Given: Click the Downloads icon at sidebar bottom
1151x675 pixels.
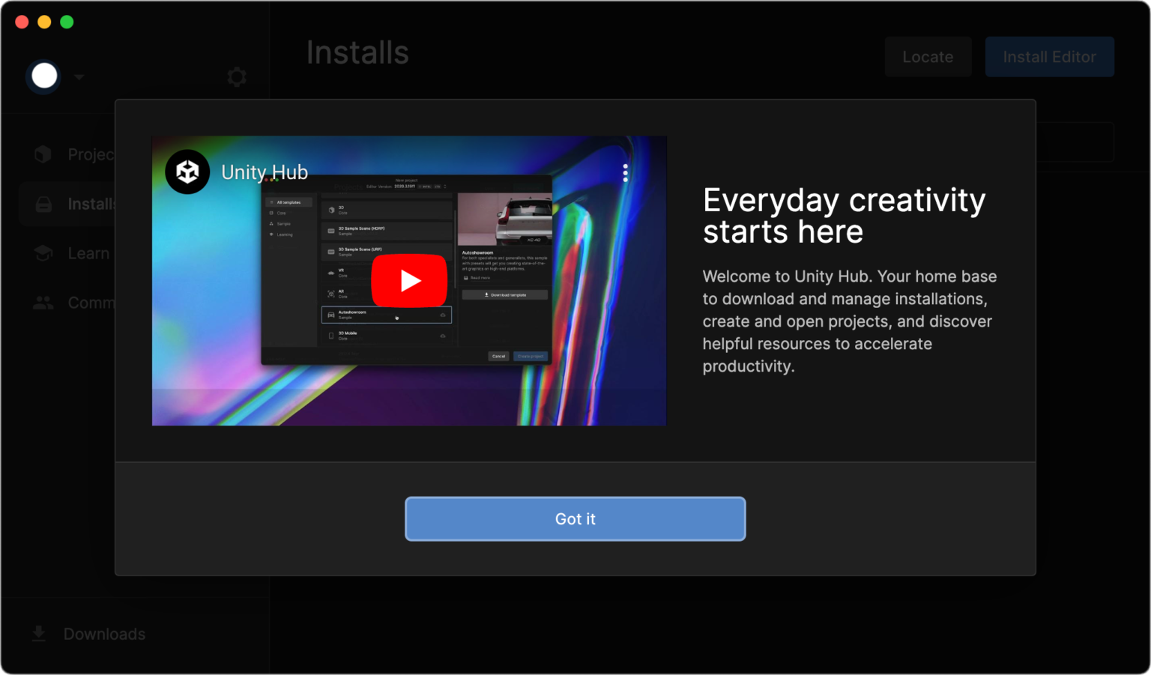Looking at the screenshot, I should click(x=37, y=633).
